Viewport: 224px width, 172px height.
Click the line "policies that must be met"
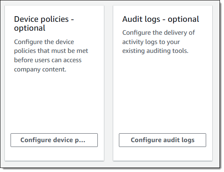pos(51,51)
